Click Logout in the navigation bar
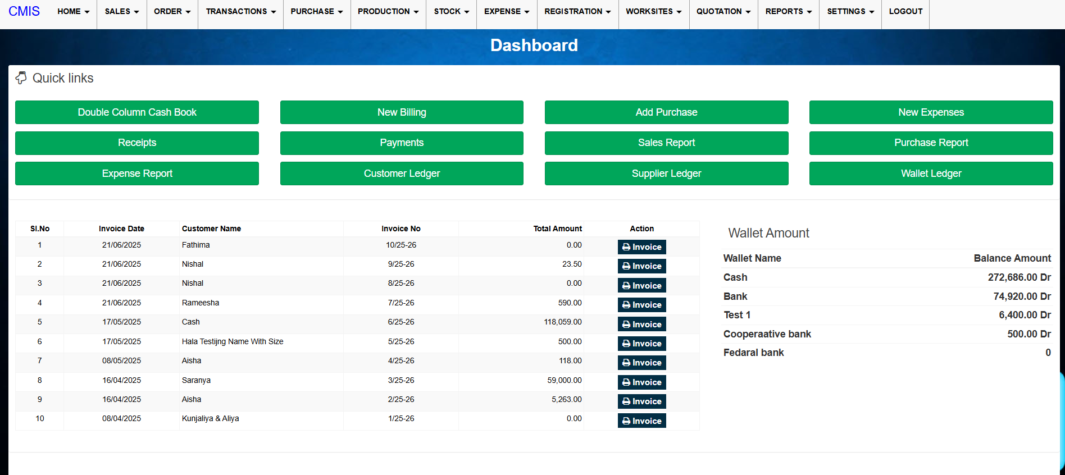 (x=905, y=11)
